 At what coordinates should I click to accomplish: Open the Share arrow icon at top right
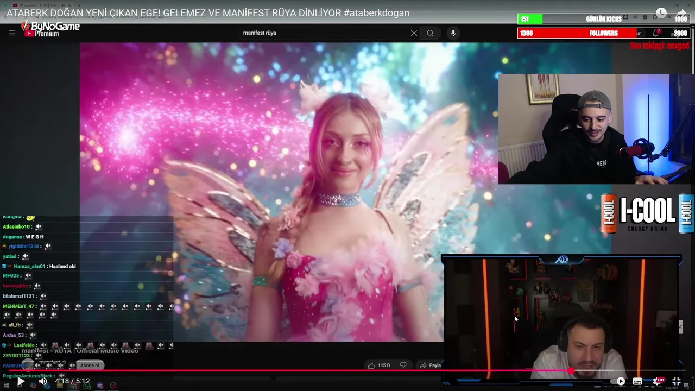[681, 12]
